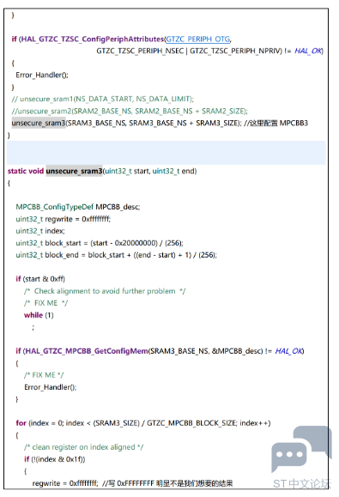Click GTZC_MPCBB_BLOCK_SIZE in the for loop
339x497 pixels.
[192, 423]
